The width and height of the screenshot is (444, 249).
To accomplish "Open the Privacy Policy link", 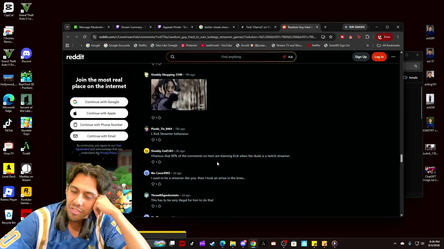I will [109, 153].
